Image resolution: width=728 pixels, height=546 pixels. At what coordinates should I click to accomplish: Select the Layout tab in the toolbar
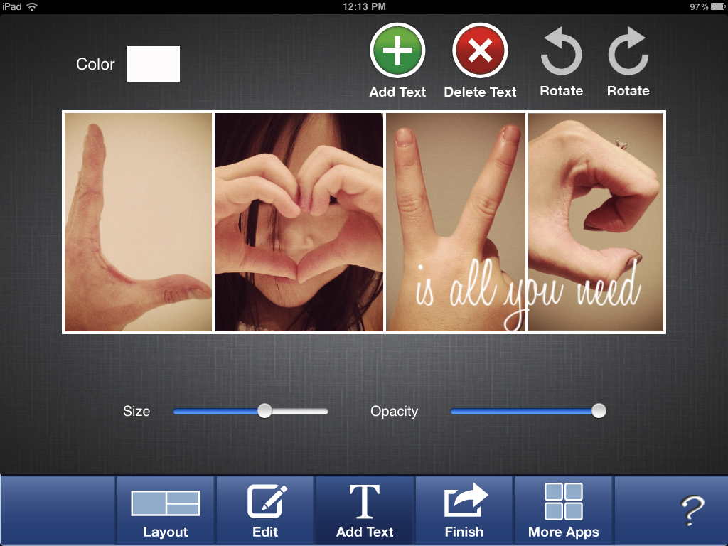[166, 510]
